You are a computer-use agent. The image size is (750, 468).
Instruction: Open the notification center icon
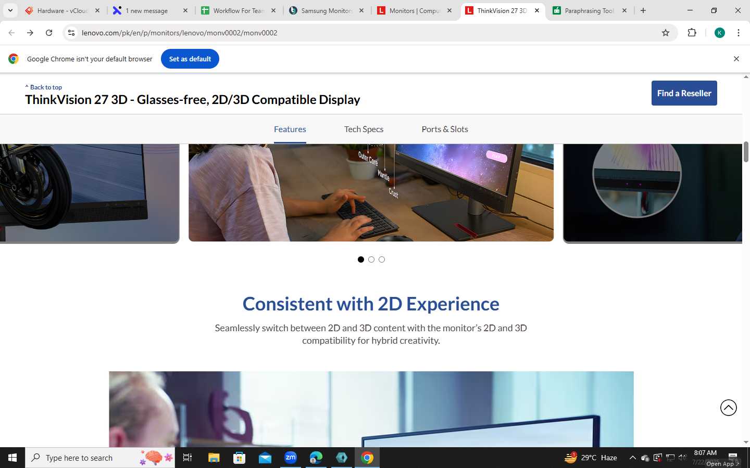coord(733,458)
